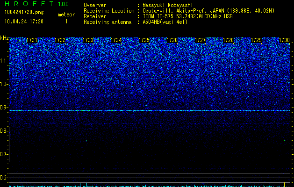Click the Ogata-vill. Akita-Pref. JAPAN location text
This screenshot has width=294, height=187.
(x=208, y=11)
